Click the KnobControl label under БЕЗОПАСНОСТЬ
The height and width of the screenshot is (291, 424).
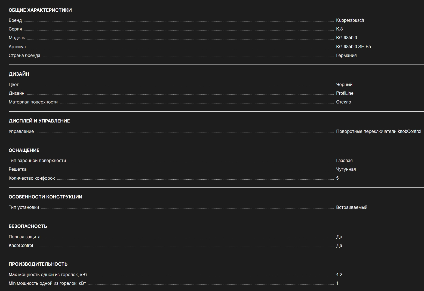(x=21, y=245)
